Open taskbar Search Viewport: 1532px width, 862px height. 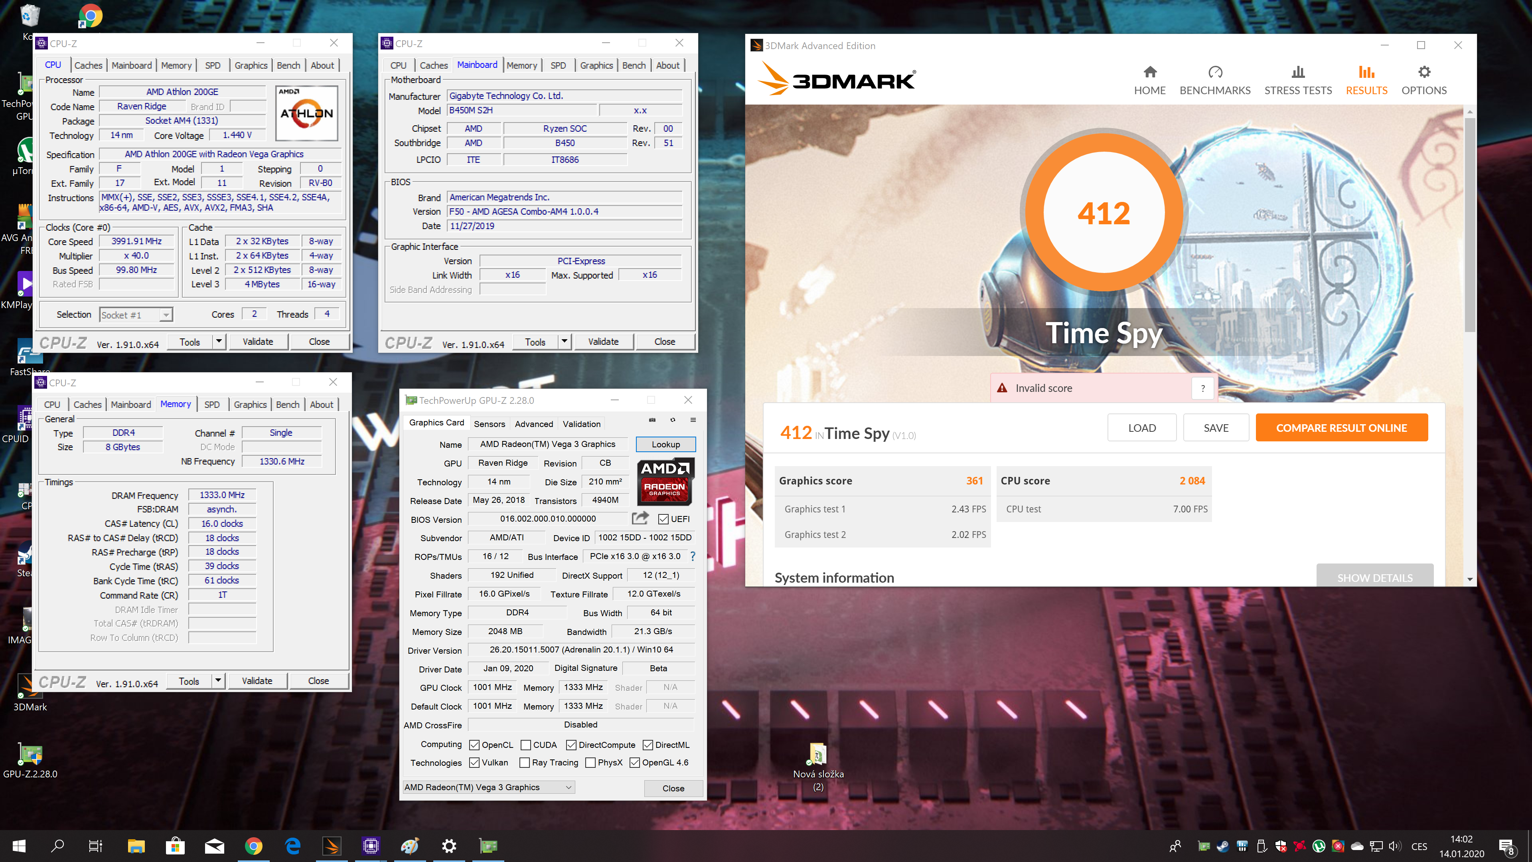coord(58,845)
